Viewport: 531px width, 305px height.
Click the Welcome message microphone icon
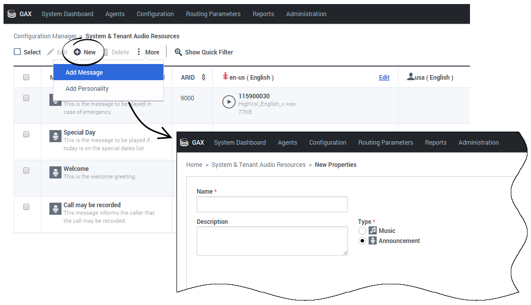tap(55, 172)
